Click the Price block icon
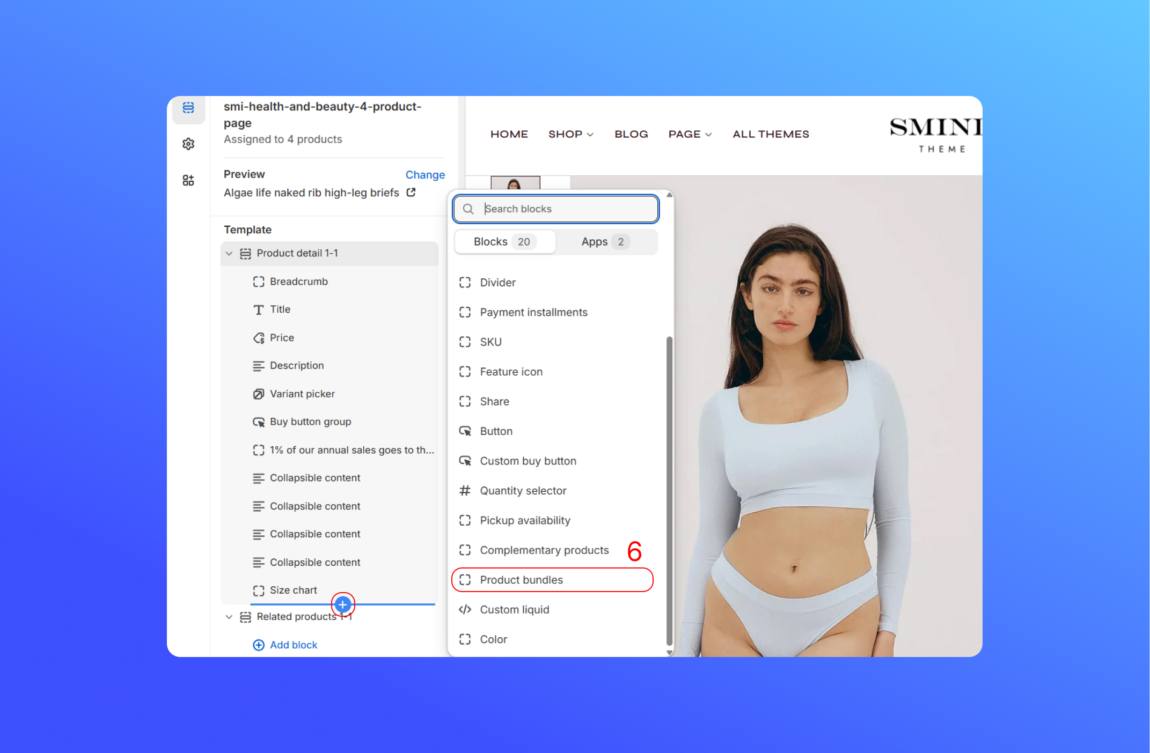Screen dimensions: 1150x753 pos(259,338)
